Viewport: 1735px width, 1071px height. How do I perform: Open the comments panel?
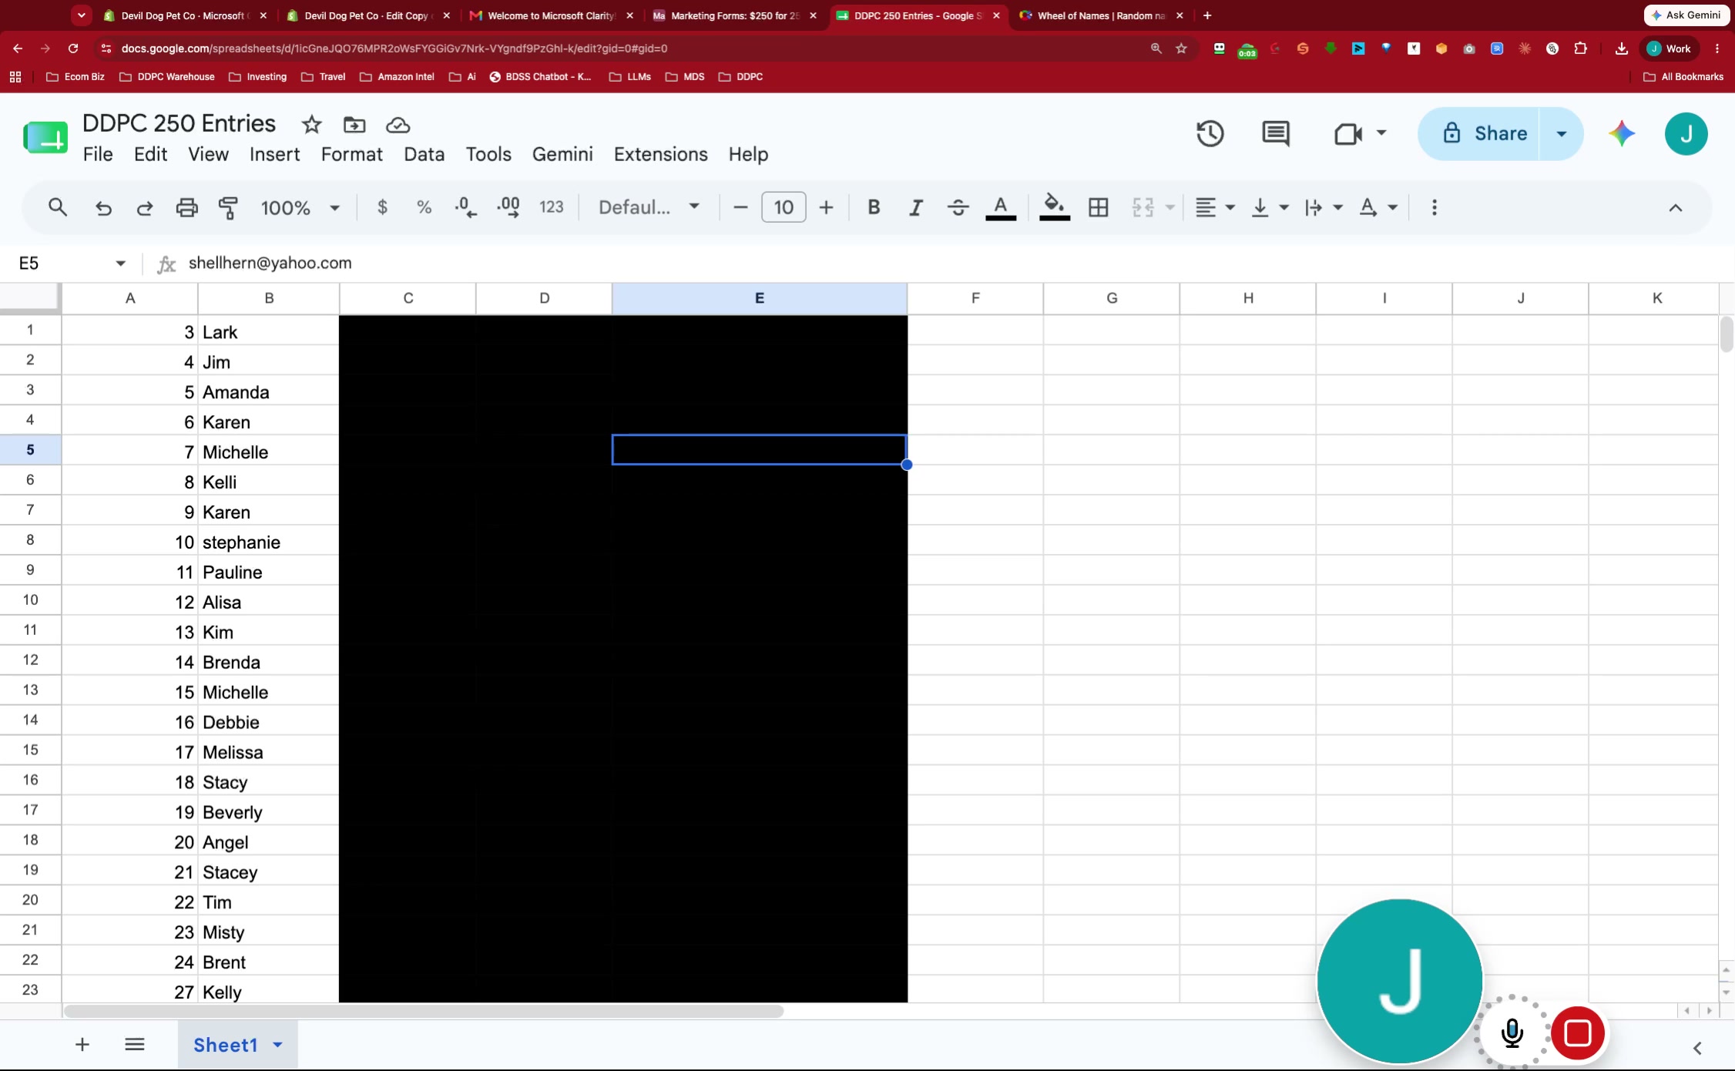point(1276,133)
